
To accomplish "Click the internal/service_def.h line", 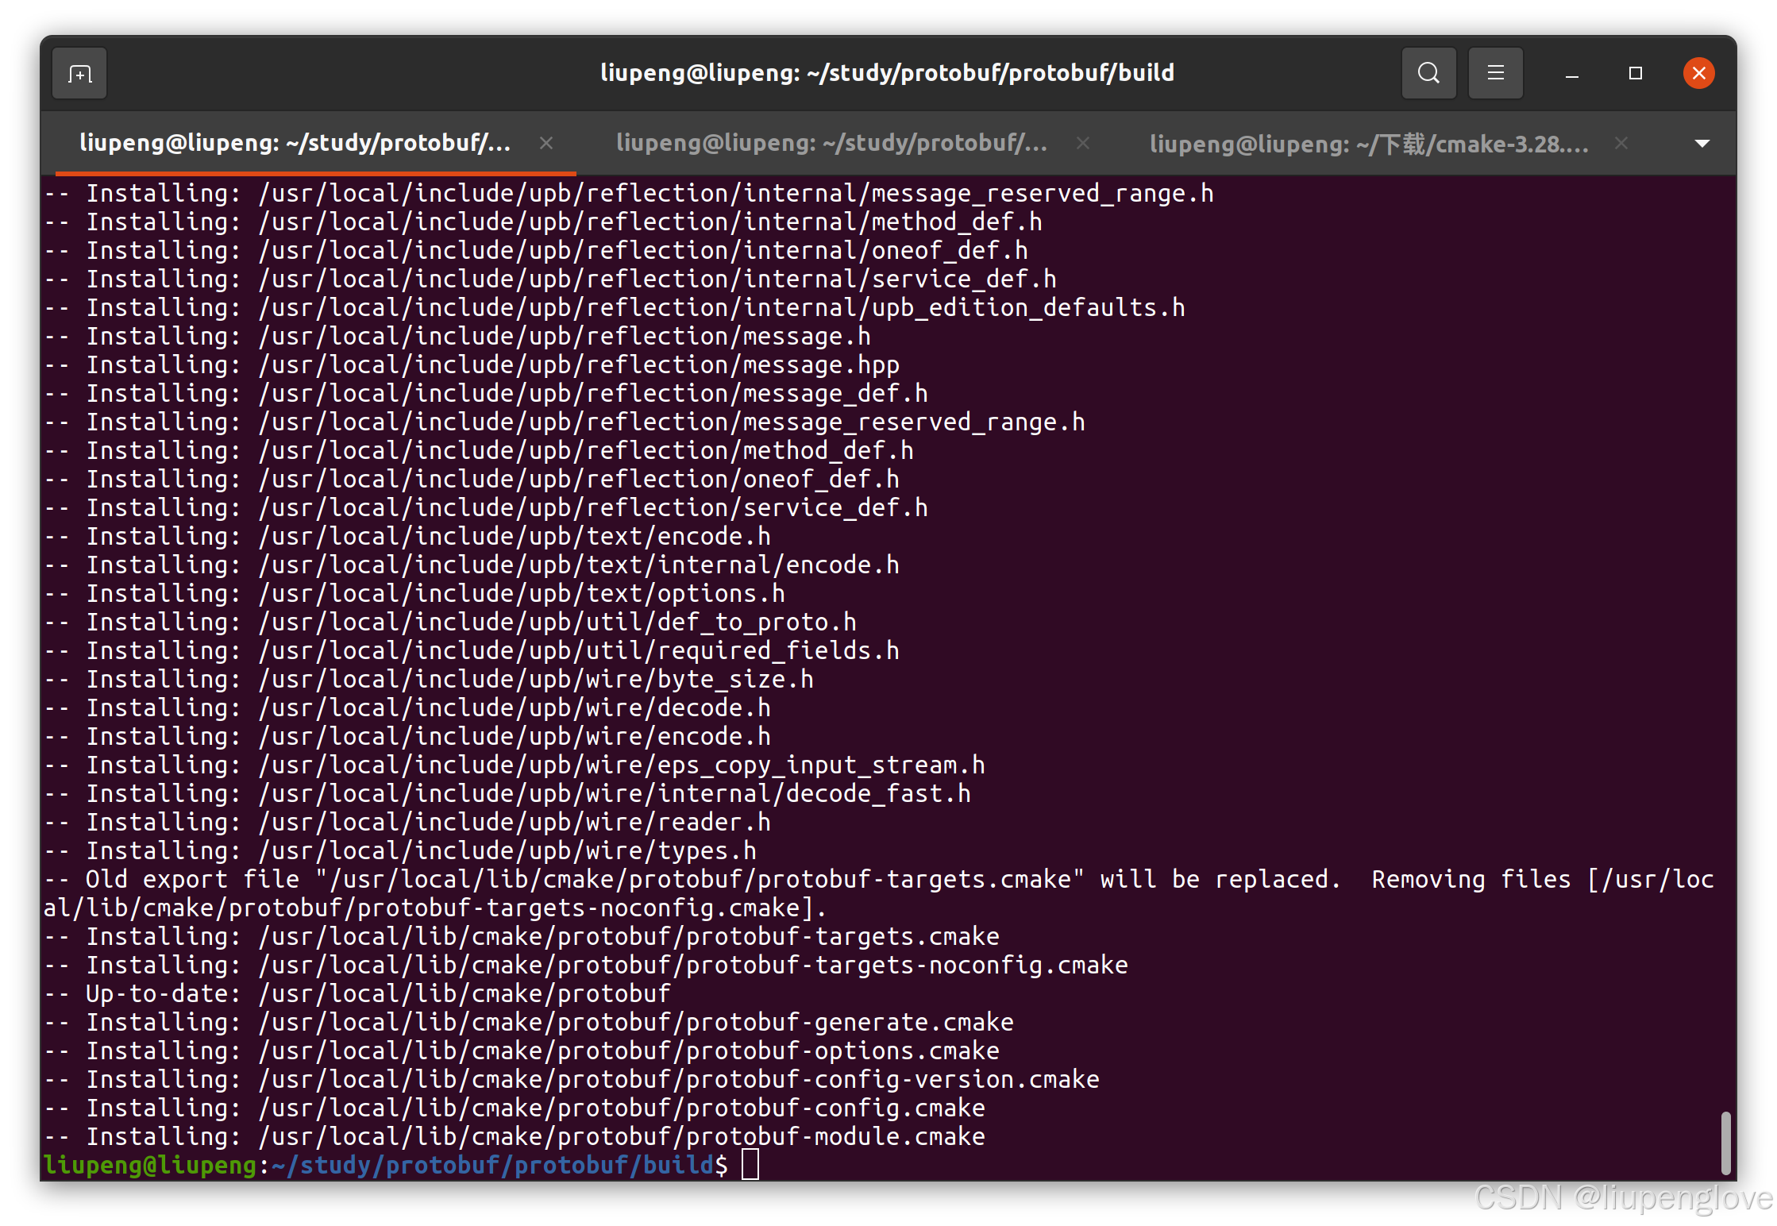I will (550, 279).
